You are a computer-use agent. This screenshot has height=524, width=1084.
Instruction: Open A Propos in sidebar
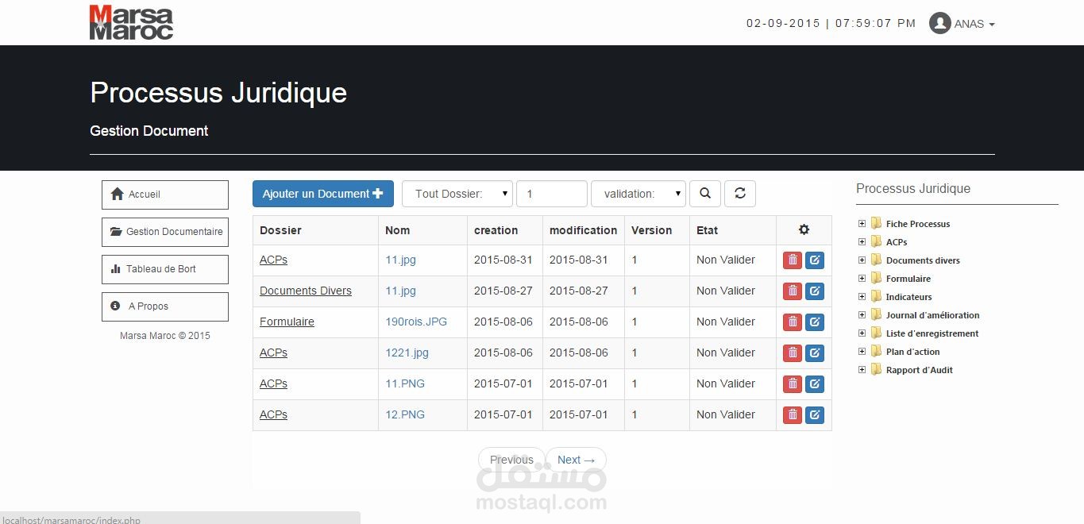(165, 306)
